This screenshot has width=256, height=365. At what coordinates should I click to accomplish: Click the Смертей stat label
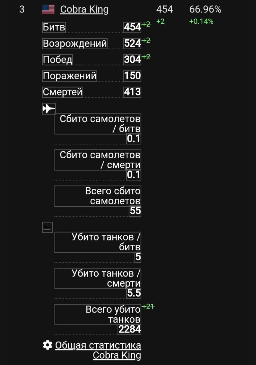(x=62, y=92)
